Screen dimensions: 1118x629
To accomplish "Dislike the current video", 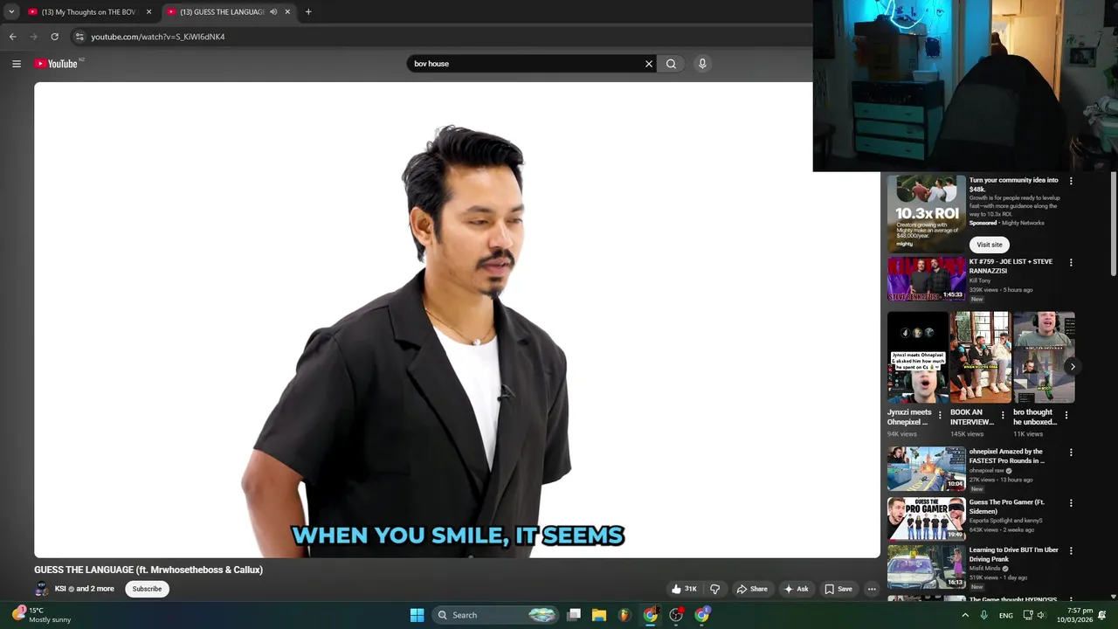I will pyautogui.click(x=714, y=589).
